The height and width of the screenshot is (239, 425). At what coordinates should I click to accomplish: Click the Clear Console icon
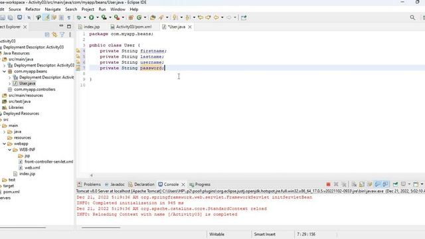pyautogui.click(x=354, y=185)
